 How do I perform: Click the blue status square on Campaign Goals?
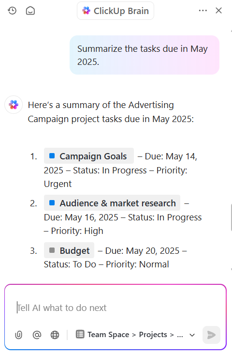(52, 156)
